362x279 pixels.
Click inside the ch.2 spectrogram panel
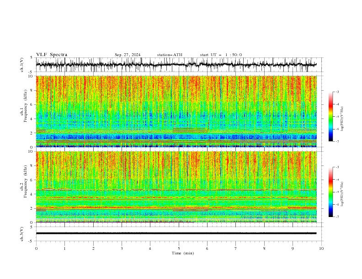(x=176, y=187)
